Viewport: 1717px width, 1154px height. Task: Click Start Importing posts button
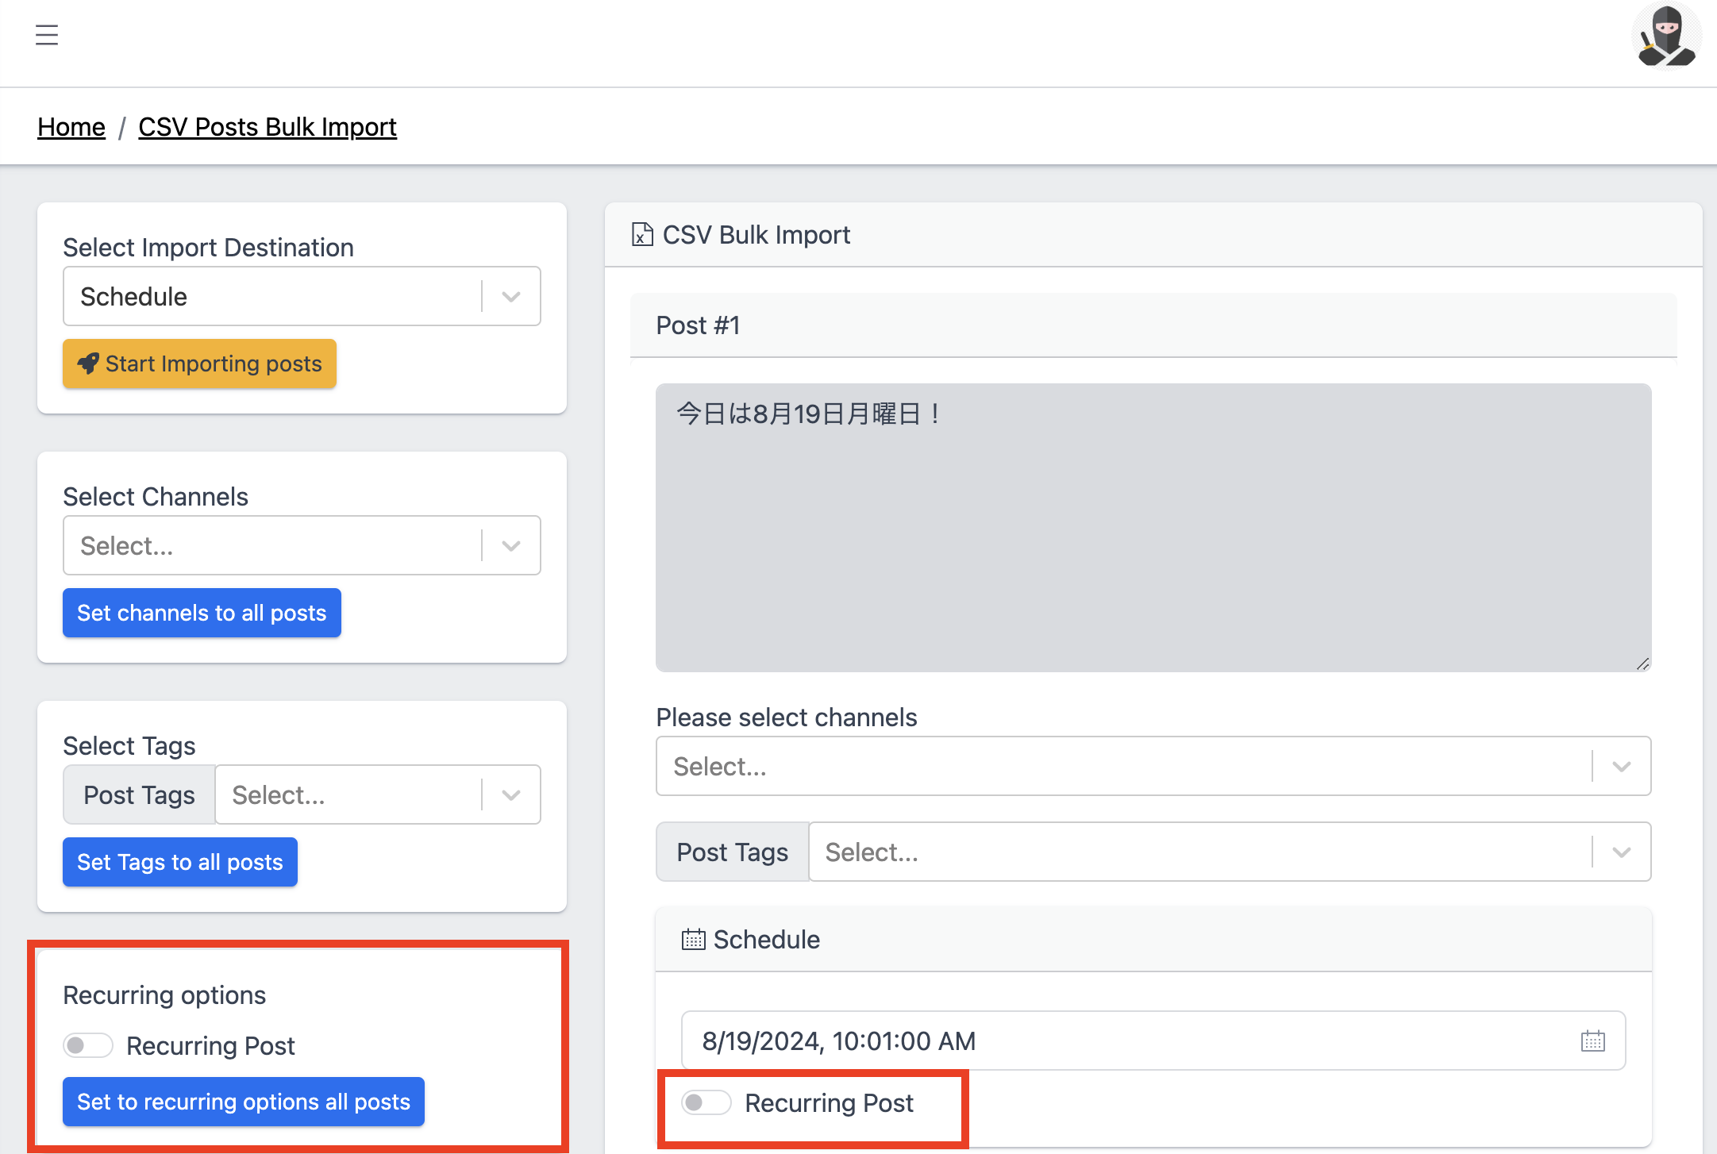point(199,364)
